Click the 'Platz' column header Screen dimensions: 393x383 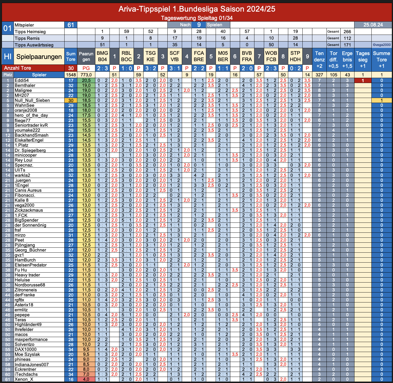tap(8, 75)
